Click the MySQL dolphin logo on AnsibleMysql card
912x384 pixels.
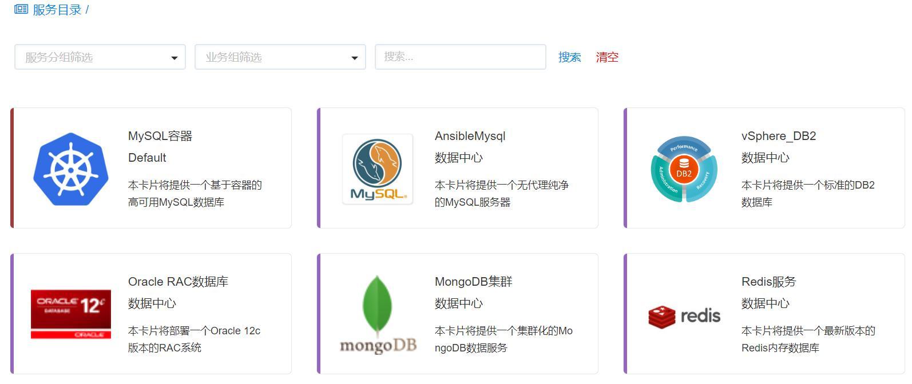(x=378, y=169)
